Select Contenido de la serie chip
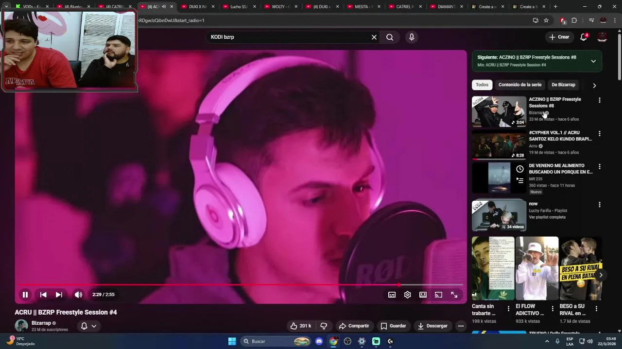The image size is (622, 349). click(520, 85)
